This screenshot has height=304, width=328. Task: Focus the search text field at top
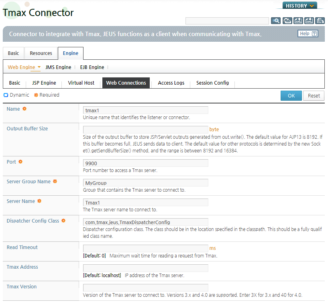[x=227, y=21]
